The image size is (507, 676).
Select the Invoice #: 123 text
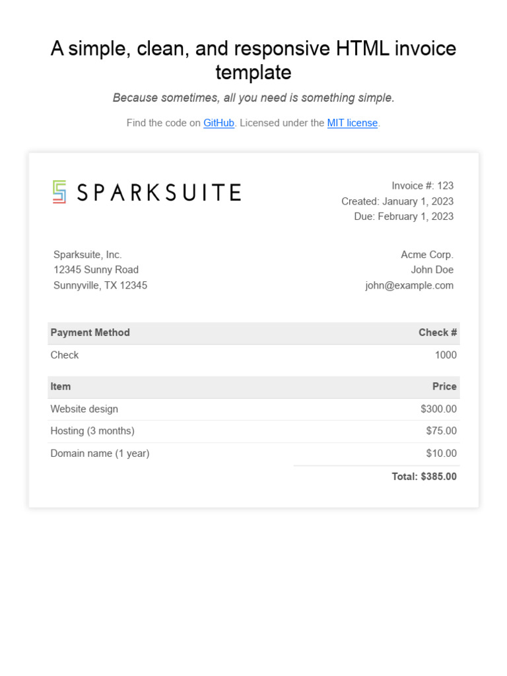click(x=422, y=186)
